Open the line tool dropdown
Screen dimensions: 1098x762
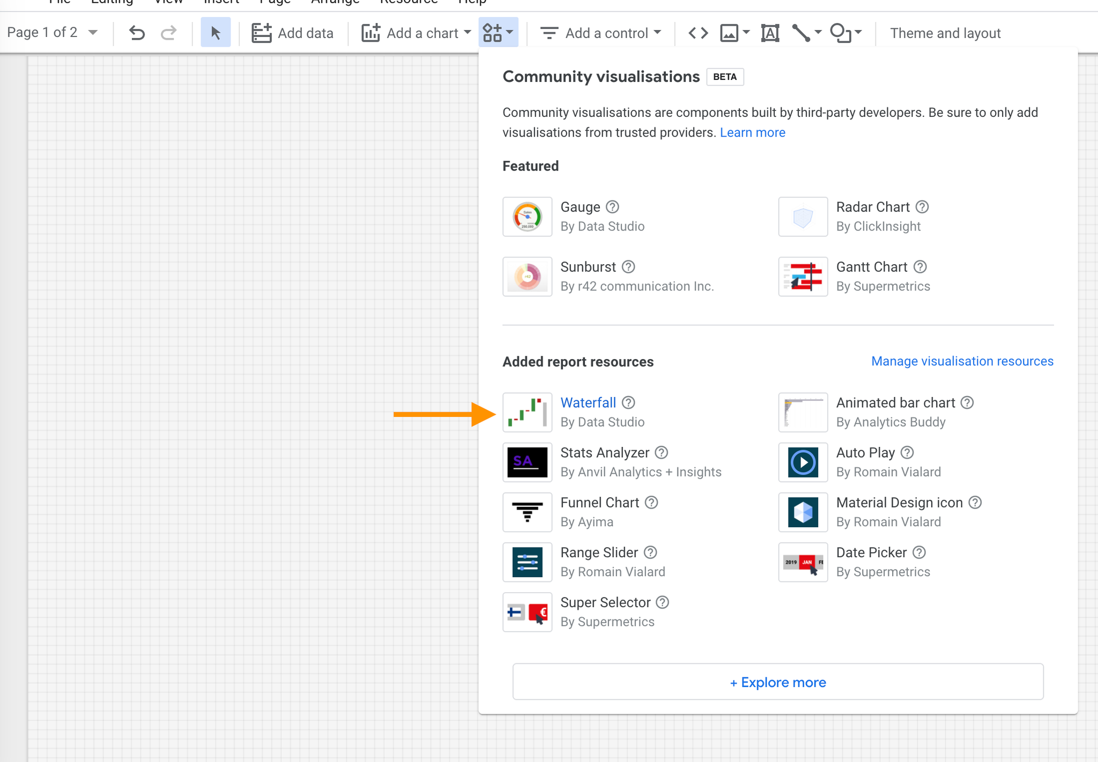point(807,33)
